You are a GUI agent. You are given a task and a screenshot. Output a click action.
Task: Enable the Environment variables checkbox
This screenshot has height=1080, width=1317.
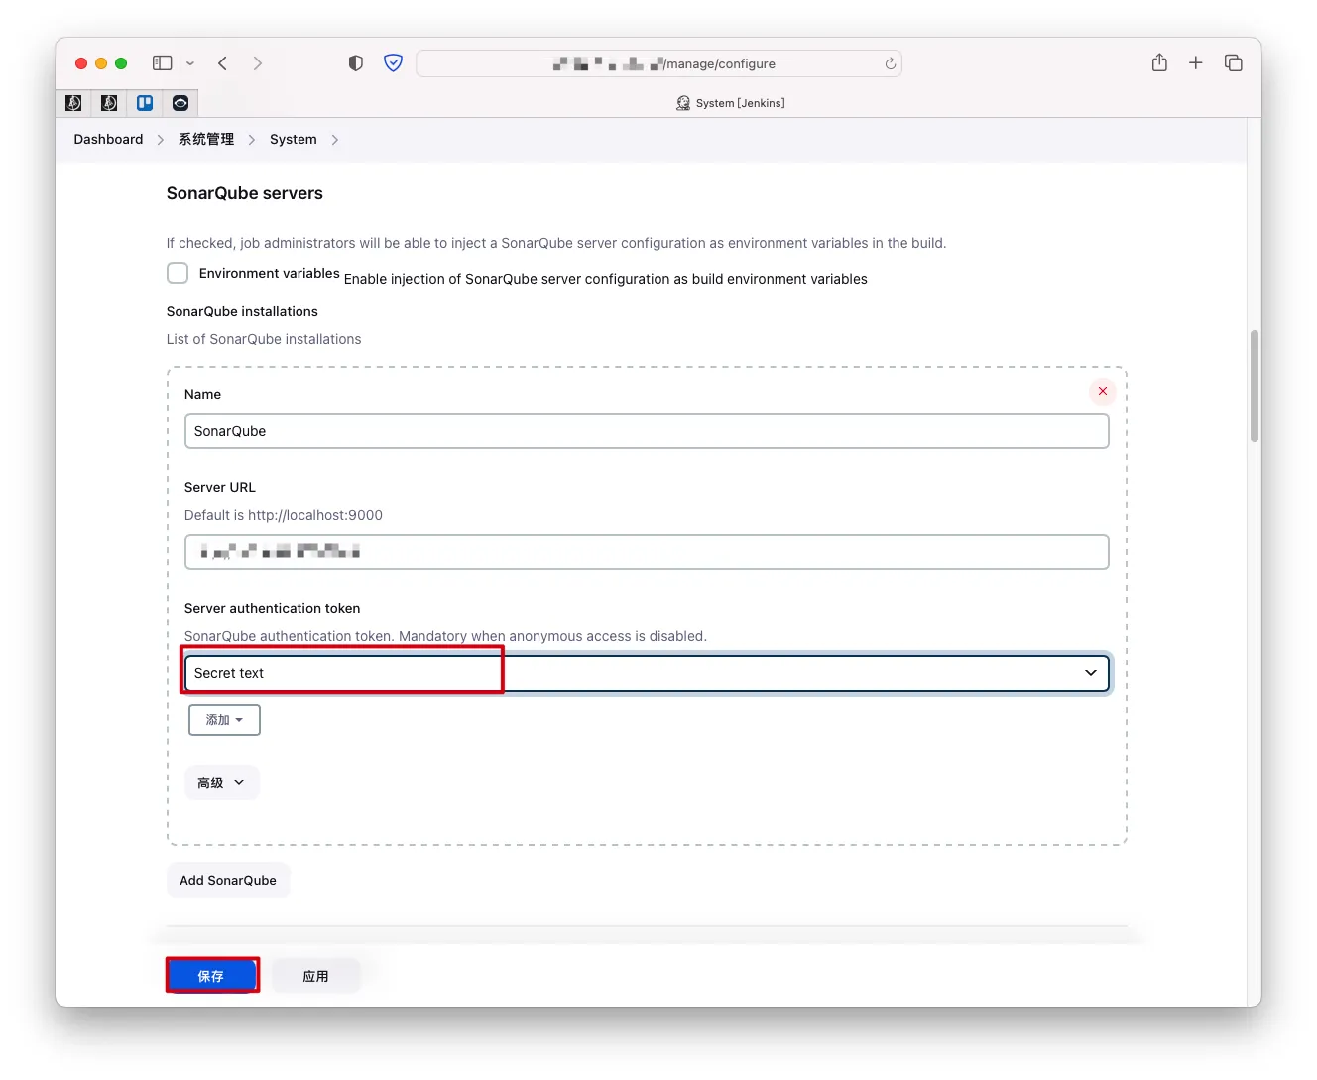[178, 273]
